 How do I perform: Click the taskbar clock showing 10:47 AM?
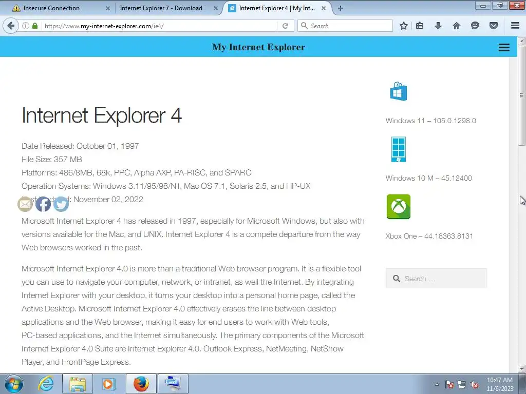coord(500,384)
